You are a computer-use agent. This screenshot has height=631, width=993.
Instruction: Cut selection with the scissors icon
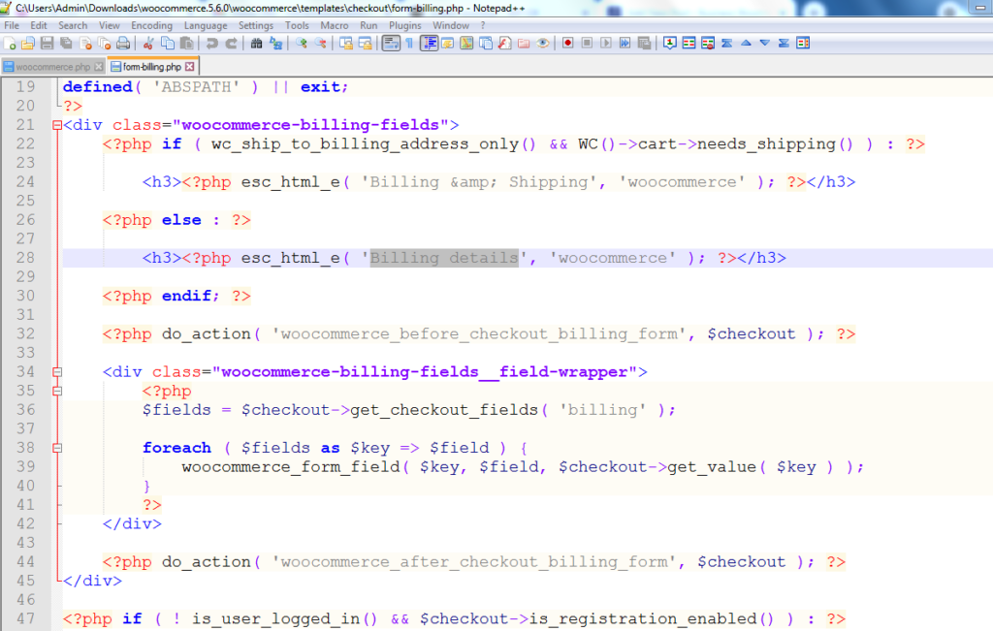pos(148,43)
